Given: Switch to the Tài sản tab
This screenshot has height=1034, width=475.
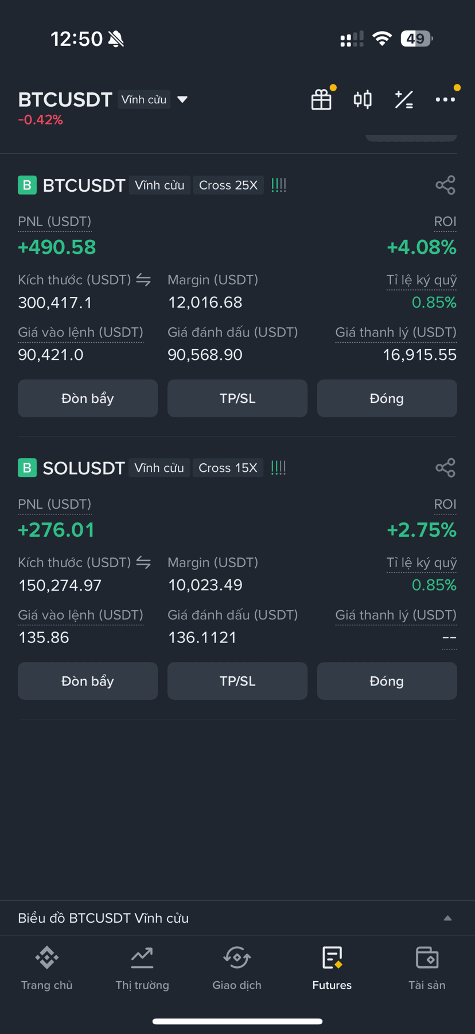Looking at the screenshot, I should point(427,969).
